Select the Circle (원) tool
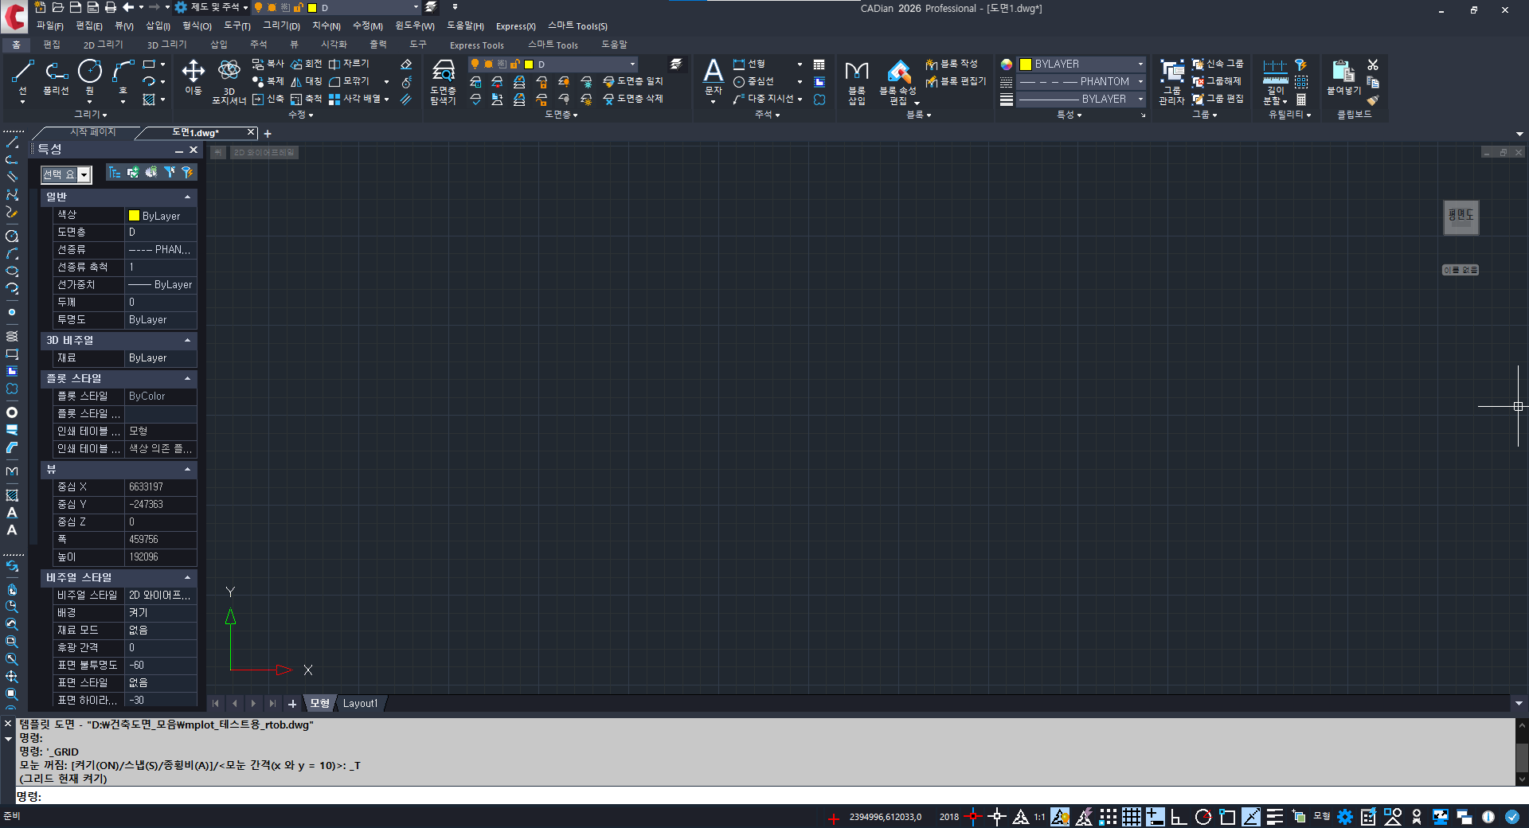Screen dimensions: 1529x828 [90, 73]
